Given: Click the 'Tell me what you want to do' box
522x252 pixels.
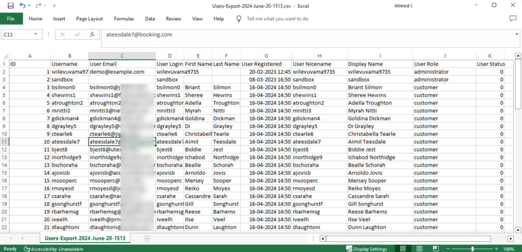Looking at the screenshot, I should click(x=277, y=19).
